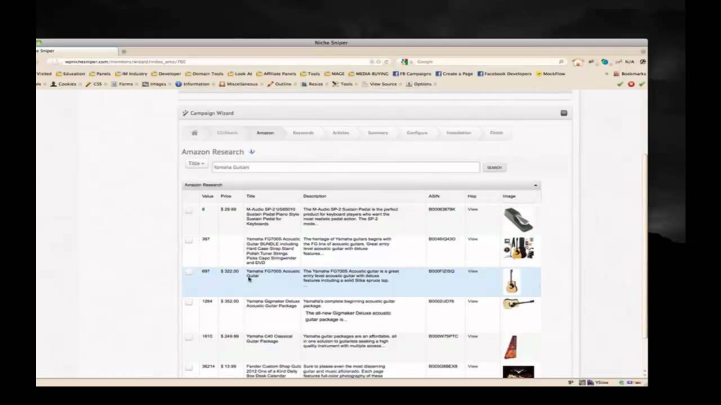The image size is (721, 405).
Task: Check the Yamaha FG700S BUNDLE row checkbox
Action: click(188, 240)
